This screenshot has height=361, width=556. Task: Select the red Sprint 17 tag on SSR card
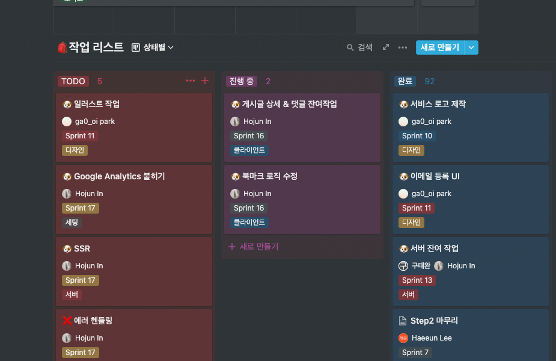(x=80, y=280)
